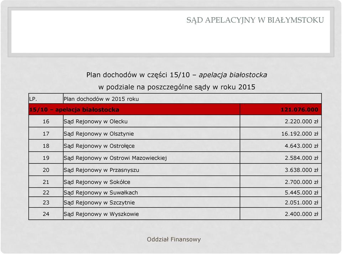This screenshot has height=254, width=342.
Task: Select amount '16.192.000 zł'
Action: [x=300, y=134]
